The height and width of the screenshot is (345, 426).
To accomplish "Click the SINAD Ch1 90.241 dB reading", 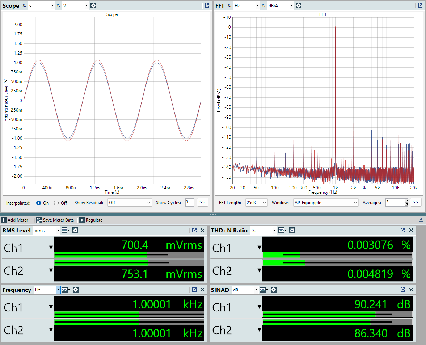I will (x=383, y=304).
